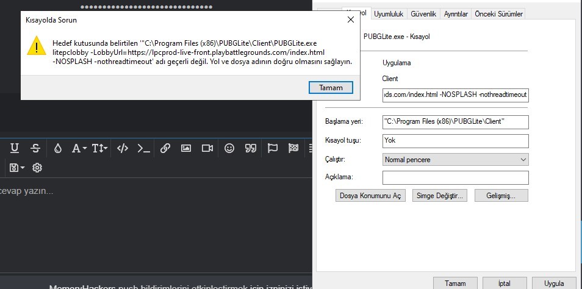Insert inline code terminal icon

143,148
